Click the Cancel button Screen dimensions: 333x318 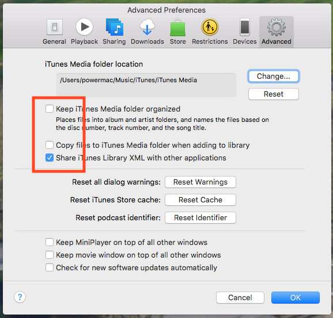240,297
